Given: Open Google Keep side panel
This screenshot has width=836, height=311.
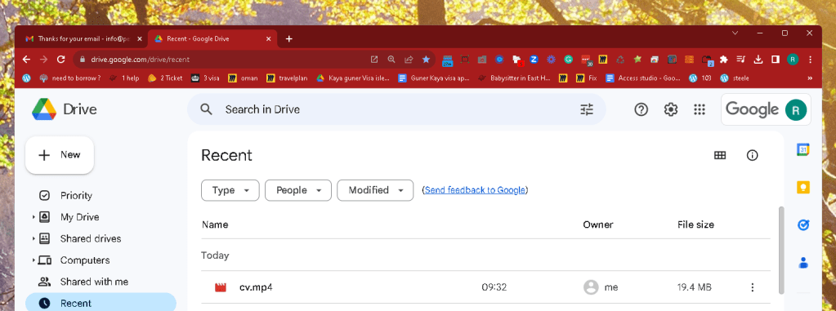Looking at the screenshot, I should tap(803, 188).
